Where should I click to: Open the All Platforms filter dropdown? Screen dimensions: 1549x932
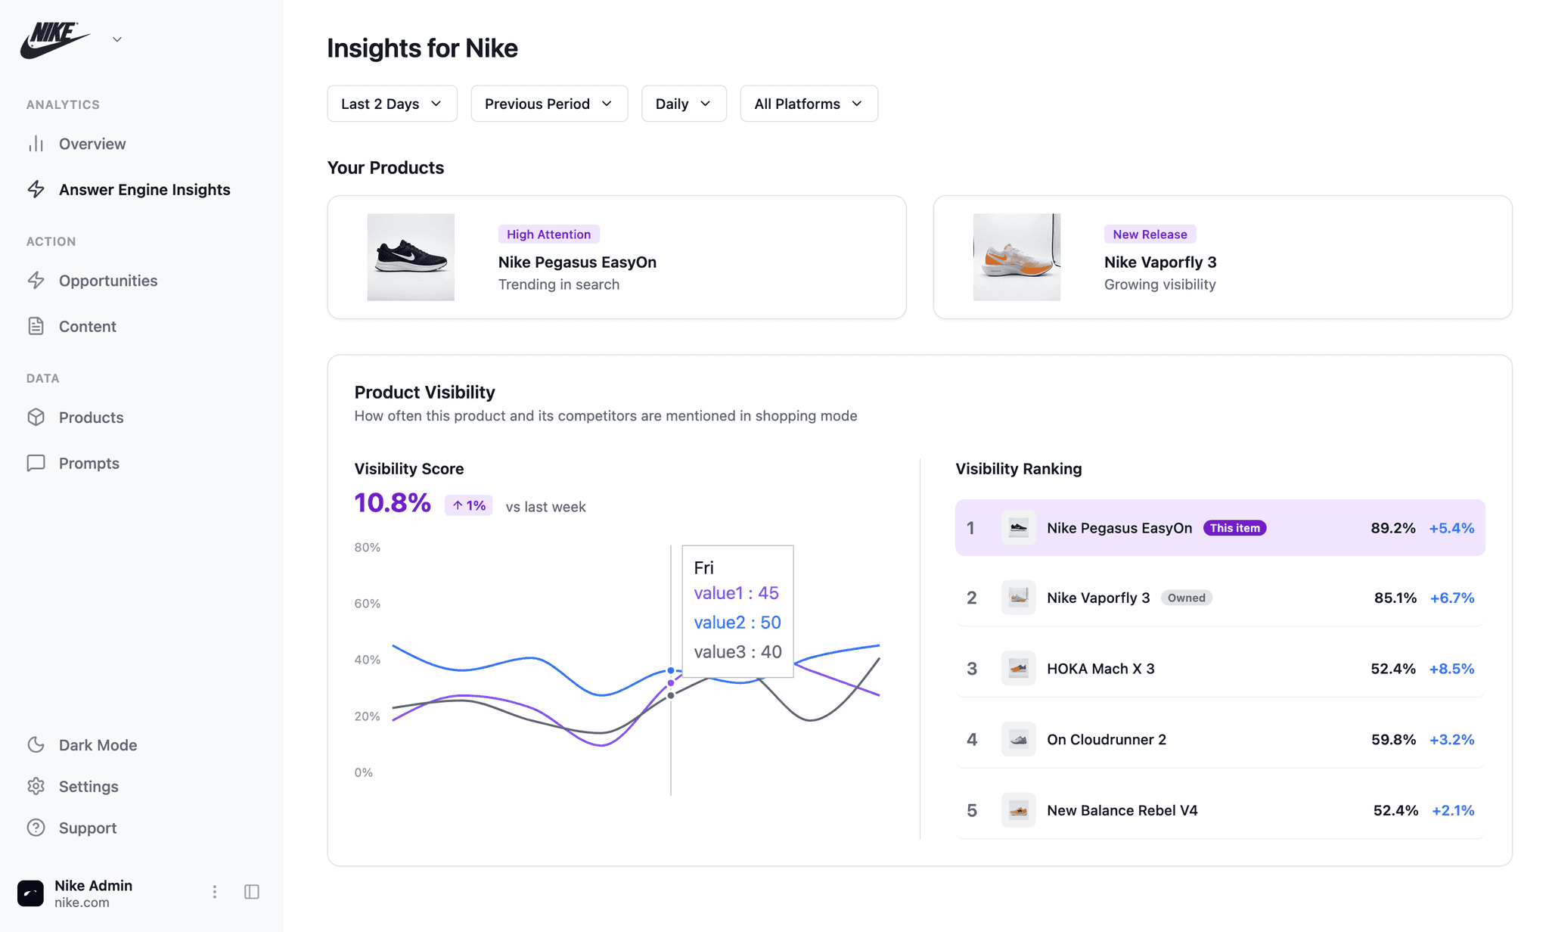pyautogui.click(x=809, y=104)
